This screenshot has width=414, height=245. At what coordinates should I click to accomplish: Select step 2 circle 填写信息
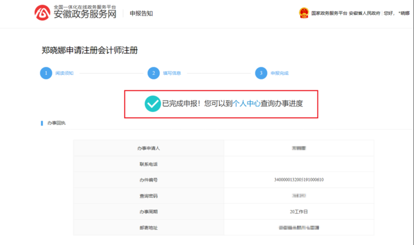(153, 73)
